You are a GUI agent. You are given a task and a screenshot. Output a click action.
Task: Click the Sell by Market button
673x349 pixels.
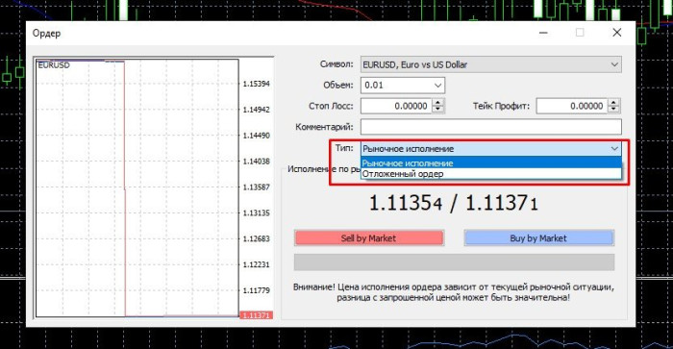[368, 238]
